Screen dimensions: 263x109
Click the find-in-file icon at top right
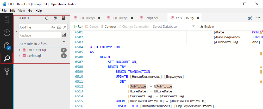click(x=250, y=18)
